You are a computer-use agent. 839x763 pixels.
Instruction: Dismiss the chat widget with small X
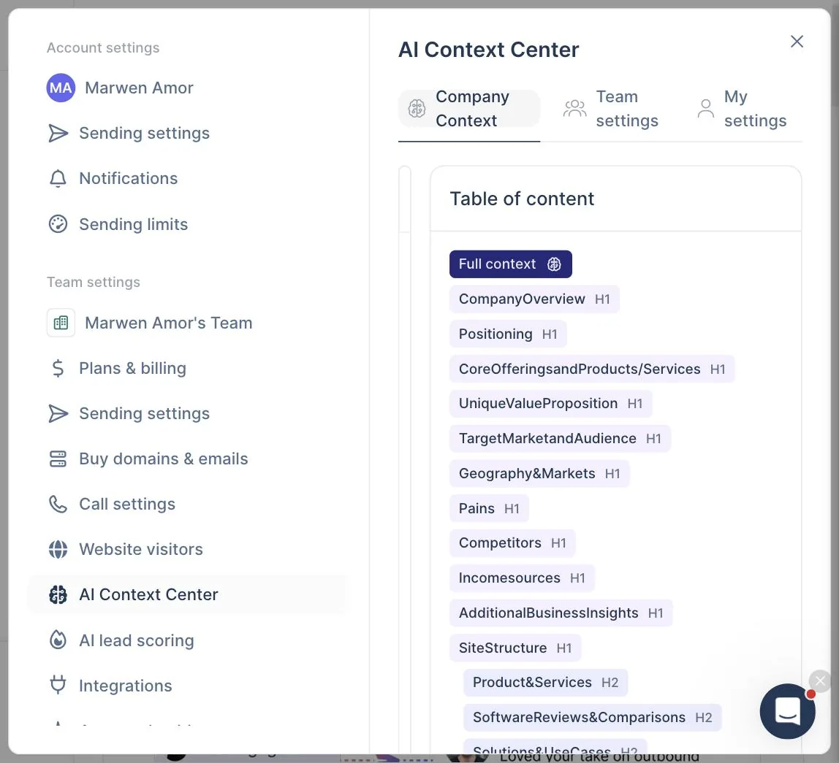(x=820, y=681)
